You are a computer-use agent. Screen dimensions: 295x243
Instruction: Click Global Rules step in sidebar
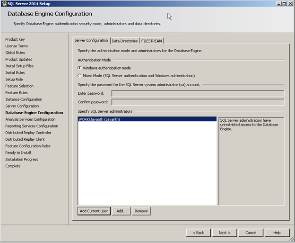pos(15,53)
